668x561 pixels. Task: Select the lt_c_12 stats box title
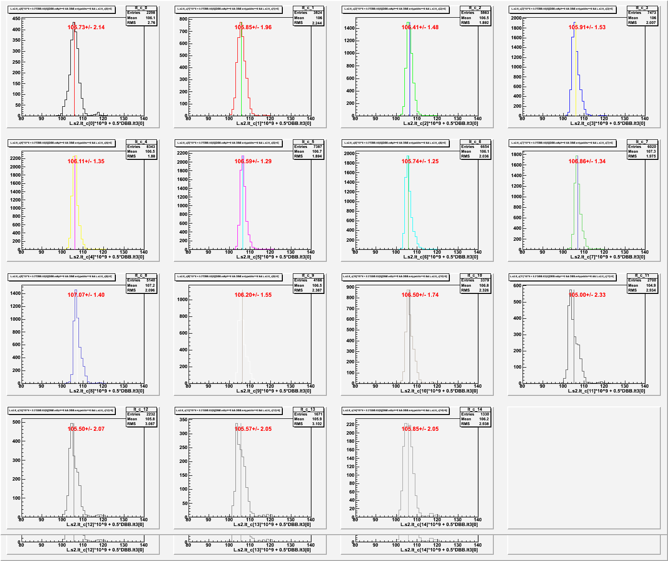[x=141, y=409]
